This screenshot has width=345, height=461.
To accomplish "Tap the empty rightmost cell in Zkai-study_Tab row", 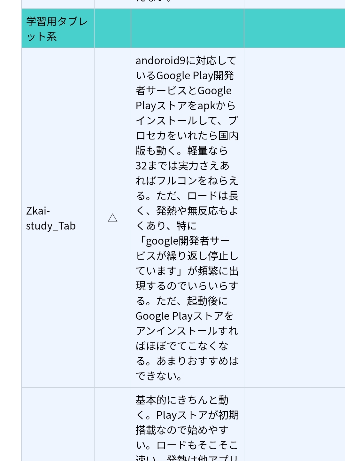I will pyautogui.click(x=294, y=218).
